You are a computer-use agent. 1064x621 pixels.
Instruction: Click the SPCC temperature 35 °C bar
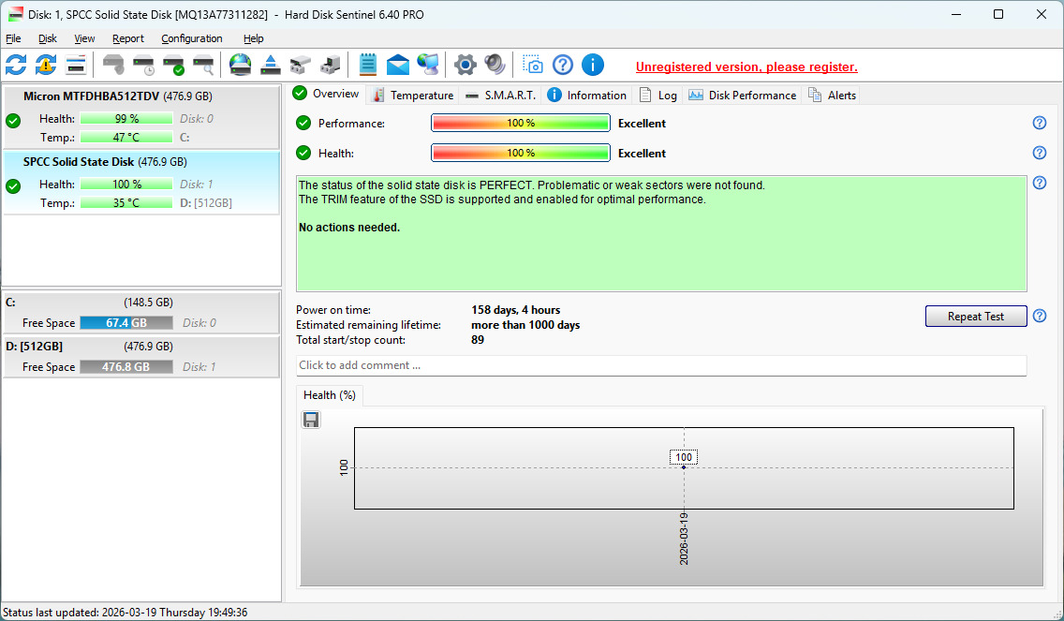[x=126, y=203]
